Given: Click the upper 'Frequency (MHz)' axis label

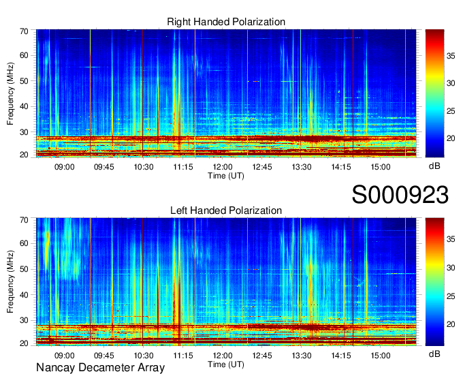Looking at the screenshot, I should [x=10, y=93].
